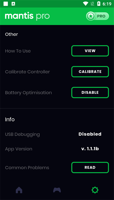Tap the white square notification icon
The width and height of the screenshot is (114, 200).
point(6,4)
